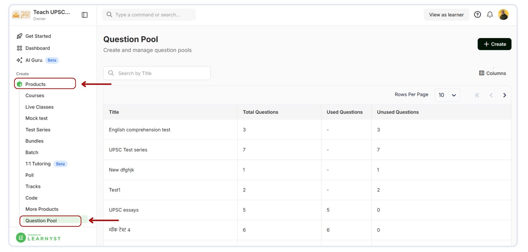This screenshot has height=252, width=528.
Task: Open Test Series in the sidebar
Action: point(38,130)
